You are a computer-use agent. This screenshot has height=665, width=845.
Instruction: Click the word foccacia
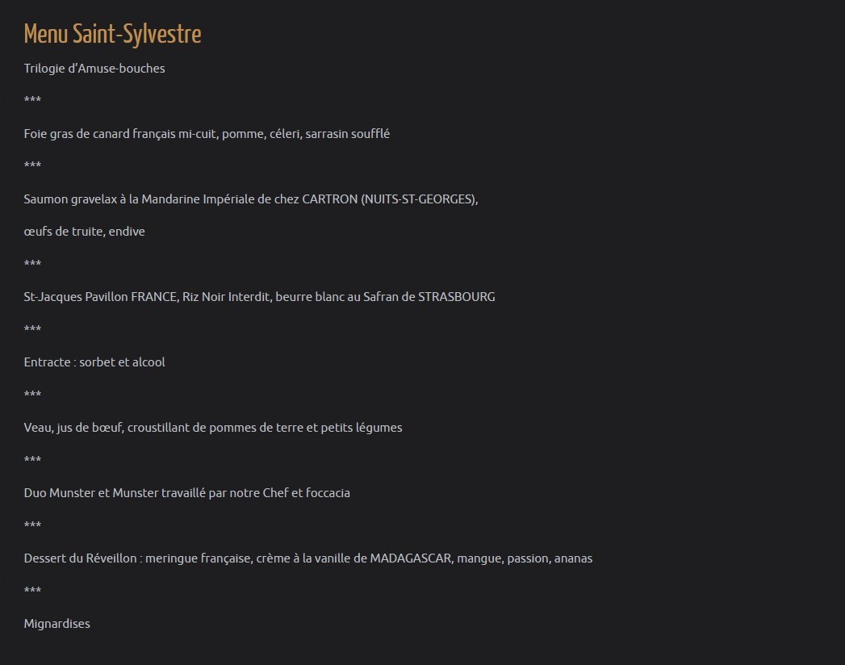[x=329, y=493]
